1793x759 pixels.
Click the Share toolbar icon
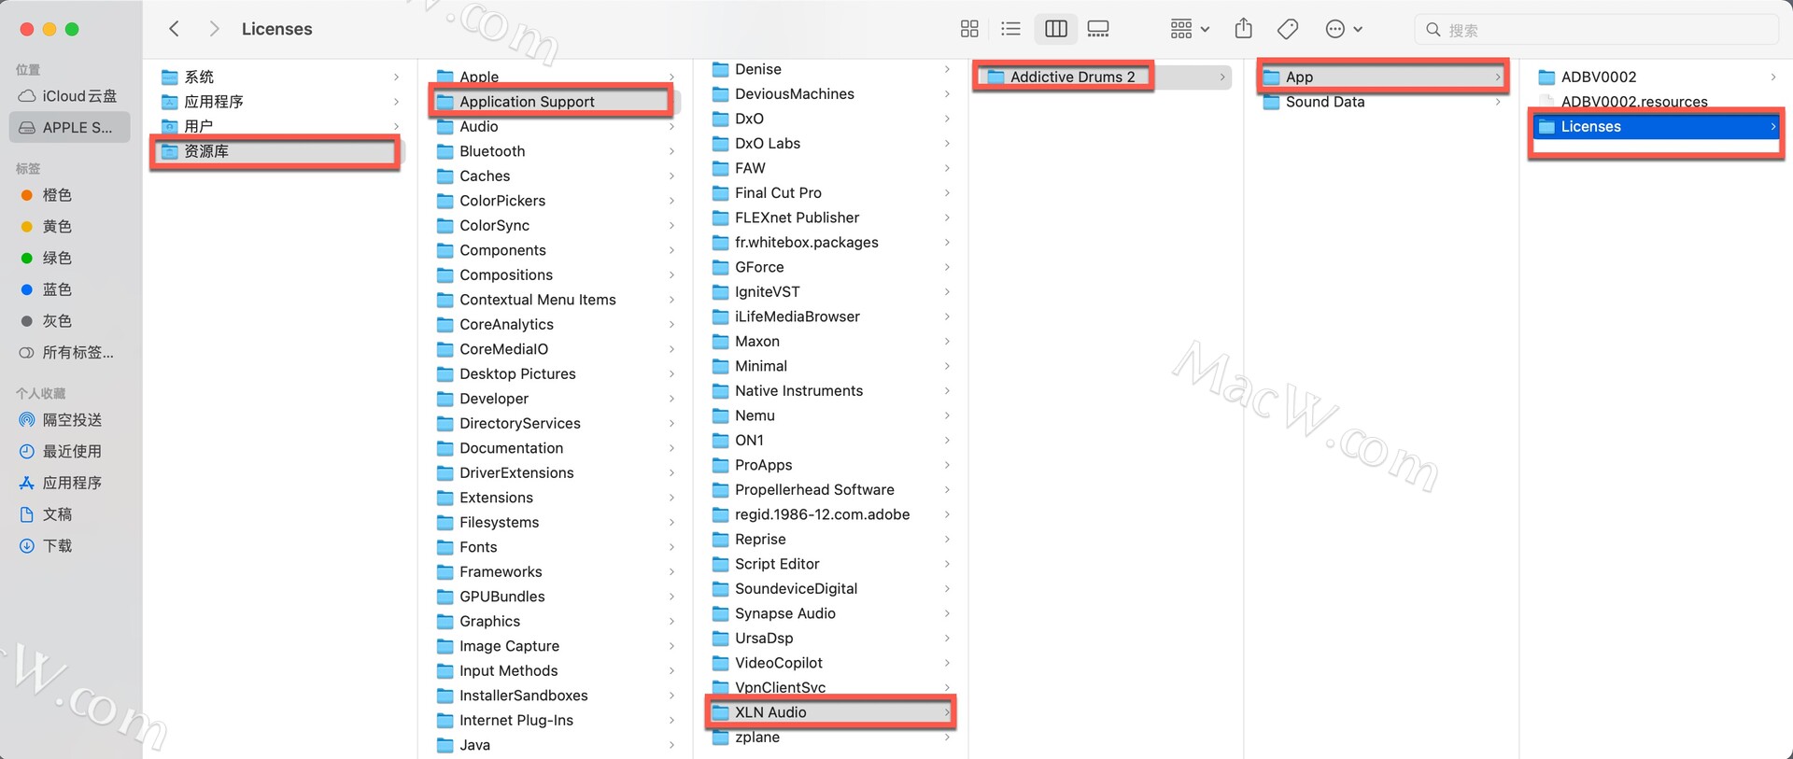point(1243,29)
